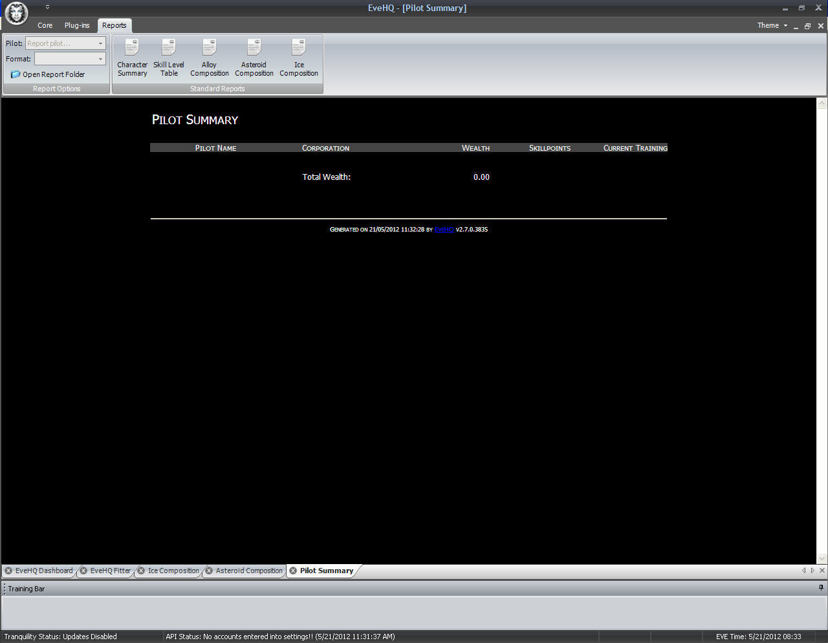Switch to the EveHQ Fitter tab
The height and width of the screenshot is (643, 828).
[110, 571]
